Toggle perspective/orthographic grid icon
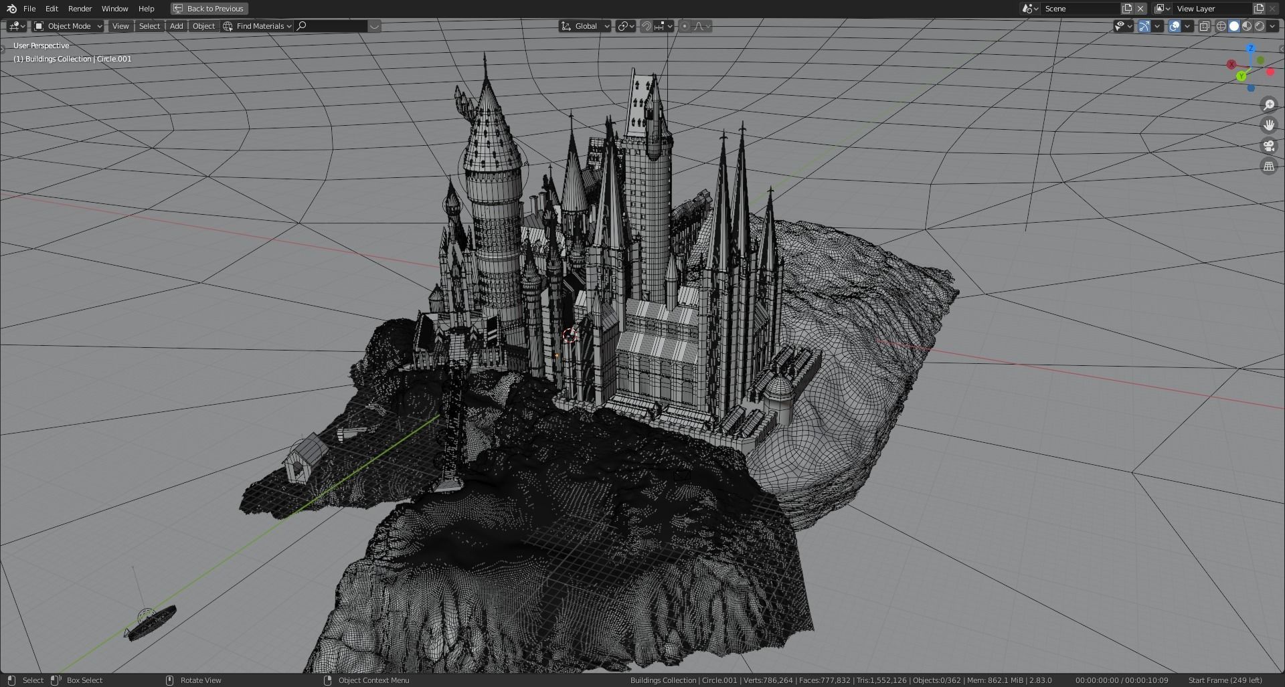The image size is (1285, 687). coord(1269,166)
